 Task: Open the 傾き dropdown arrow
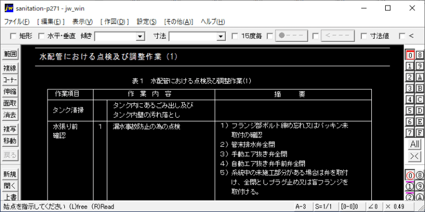[x=140, y=36]
